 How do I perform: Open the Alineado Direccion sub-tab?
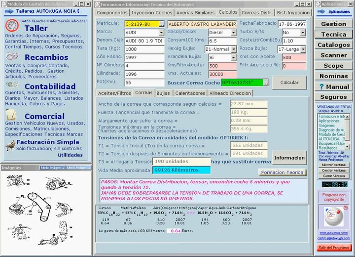230,93
